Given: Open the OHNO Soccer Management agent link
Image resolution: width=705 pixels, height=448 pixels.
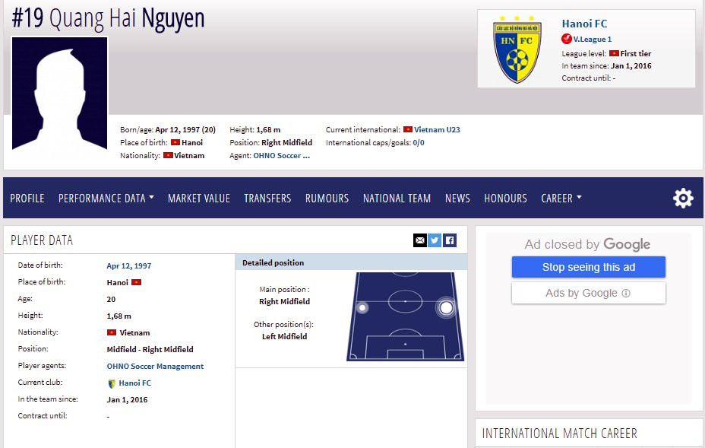Looking at the screenshot, I should pos(155,367).
